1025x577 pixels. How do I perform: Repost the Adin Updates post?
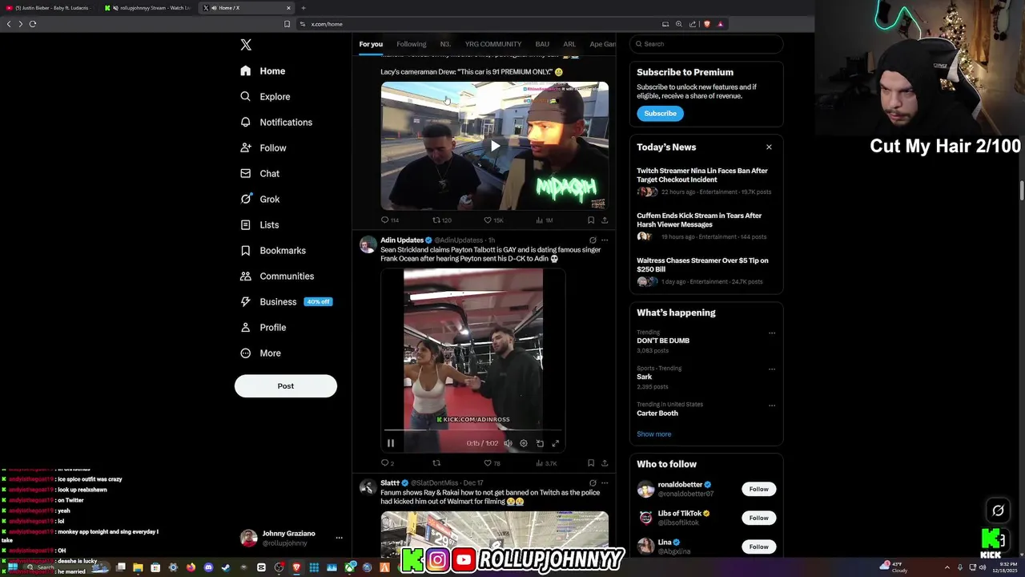point(436,463)
